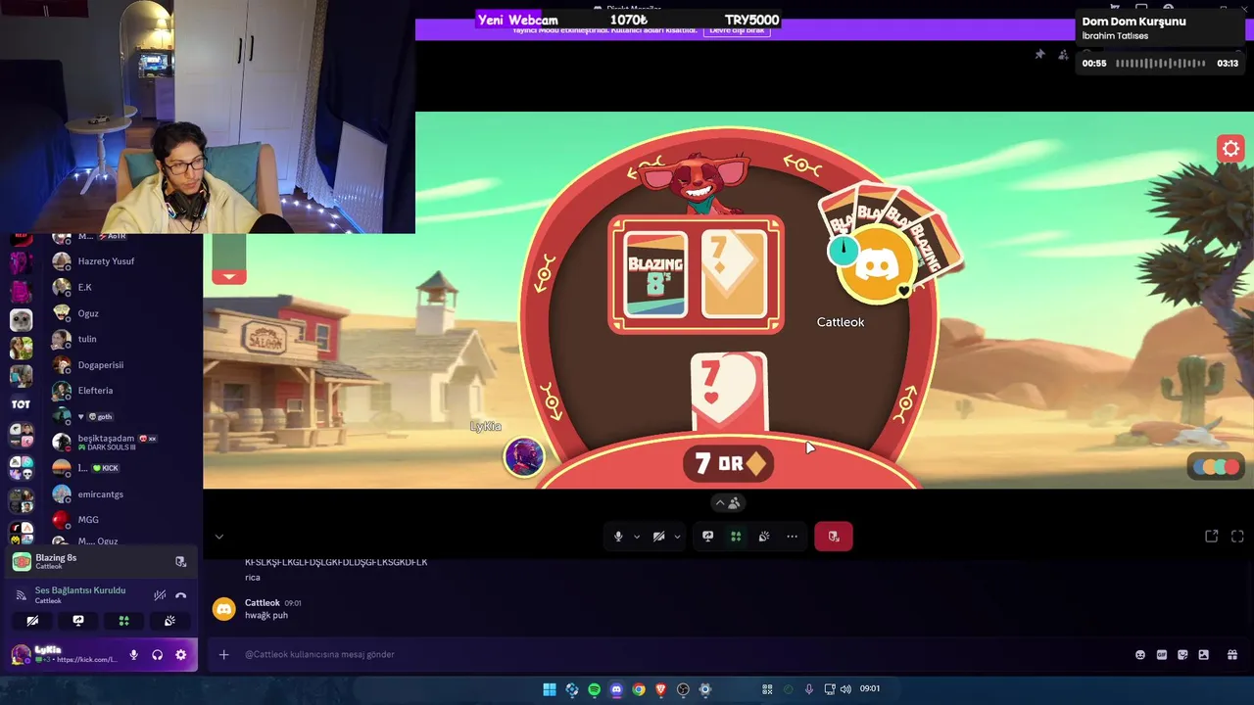Open gift icon in message bar
1254x705 pixels.
coord(1232,655)
